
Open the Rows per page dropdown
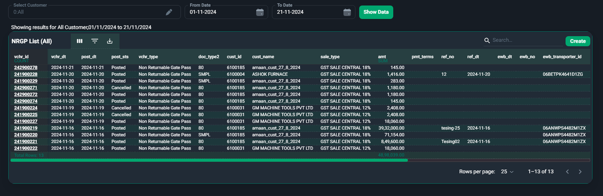tap(507, 172)
